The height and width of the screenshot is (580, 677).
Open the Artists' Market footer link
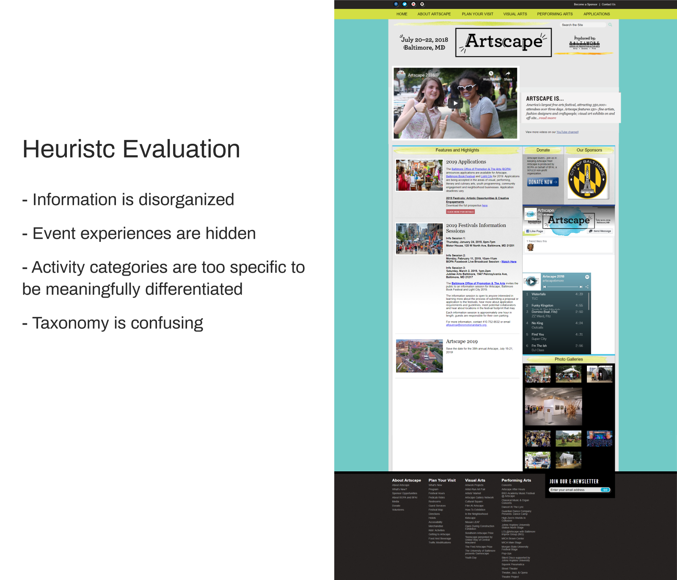coord(473,493)
